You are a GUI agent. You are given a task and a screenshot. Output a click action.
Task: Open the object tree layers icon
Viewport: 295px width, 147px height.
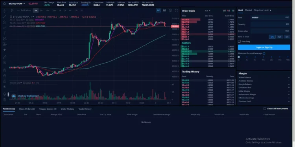[4, 94]
